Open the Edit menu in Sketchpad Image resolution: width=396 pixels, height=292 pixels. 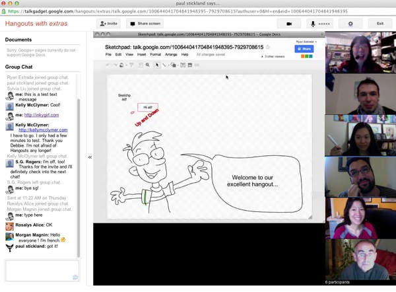pos(118,54)
